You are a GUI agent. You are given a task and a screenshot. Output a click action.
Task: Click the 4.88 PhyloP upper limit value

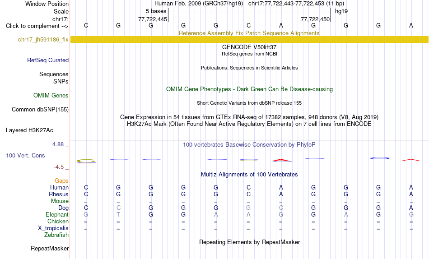58,144
